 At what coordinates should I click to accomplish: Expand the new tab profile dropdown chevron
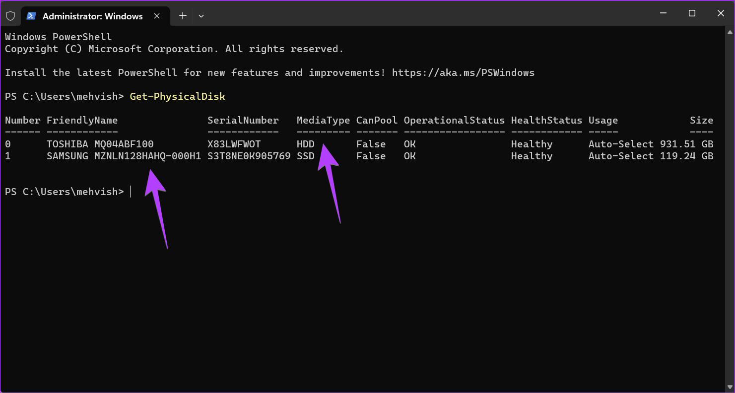[201, 16]
